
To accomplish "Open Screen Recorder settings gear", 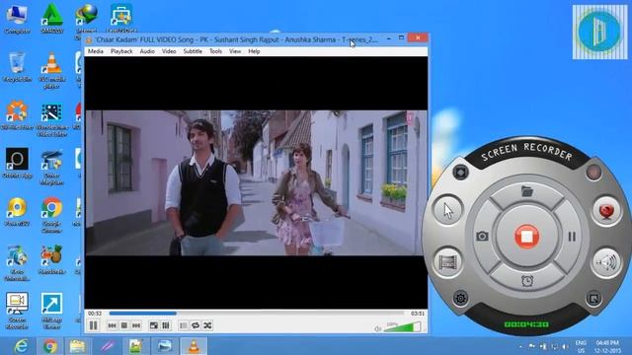I will (x=460, y=298).
